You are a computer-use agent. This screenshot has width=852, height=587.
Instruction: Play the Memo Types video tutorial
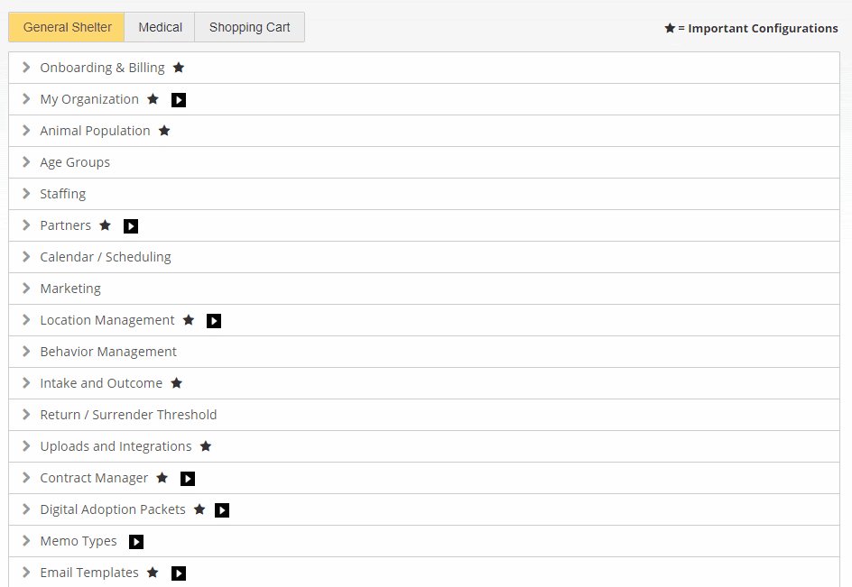136,541
